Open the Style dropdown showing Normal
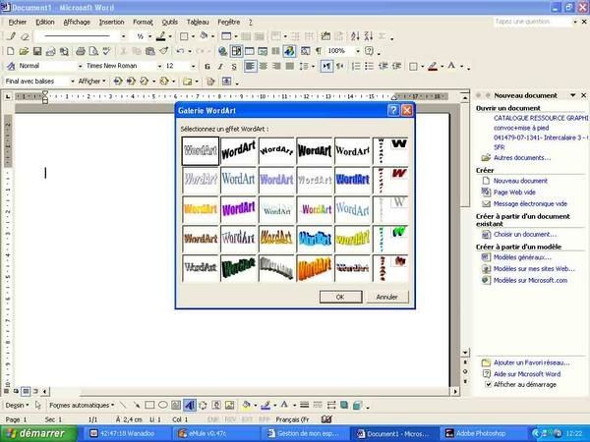This screenshot has height=442, width=590. 80,66
